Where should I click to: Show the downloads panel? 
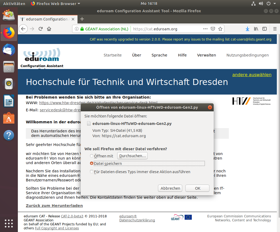[x=247, y=29]
